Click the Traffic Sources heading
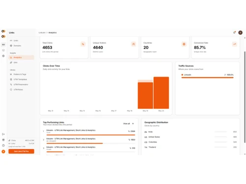Image resolution: width=246 pixels, height=184 pixels. [186, 66]
